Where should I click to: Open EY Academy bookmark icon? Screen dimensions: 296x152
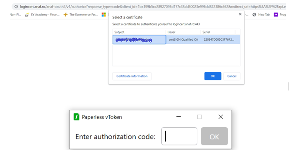click(27, 15)
